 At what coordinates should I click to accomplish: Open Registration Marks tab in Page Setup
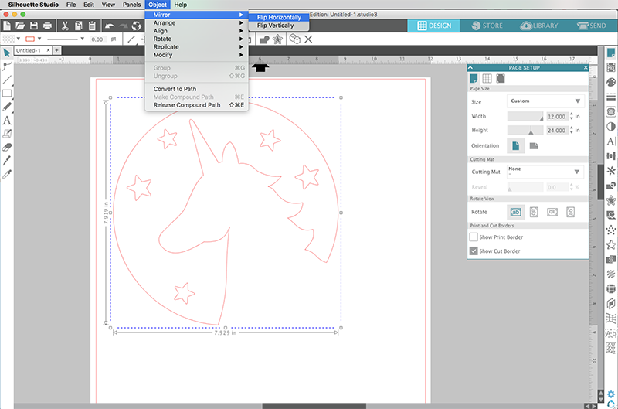tap(501, 79)
